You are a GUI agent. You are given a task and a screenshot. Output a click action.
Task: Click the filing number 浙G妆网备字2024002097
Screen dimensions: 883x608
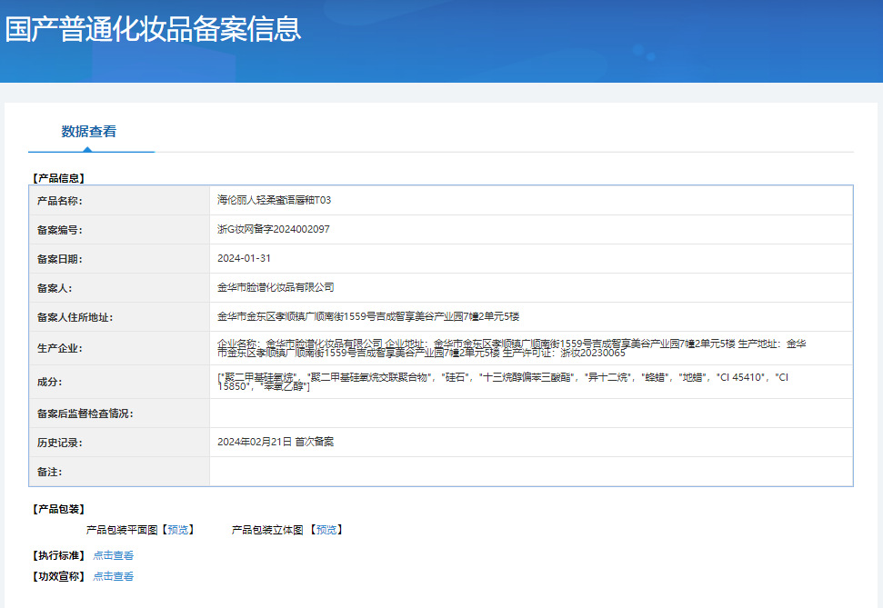pos(273,230)
